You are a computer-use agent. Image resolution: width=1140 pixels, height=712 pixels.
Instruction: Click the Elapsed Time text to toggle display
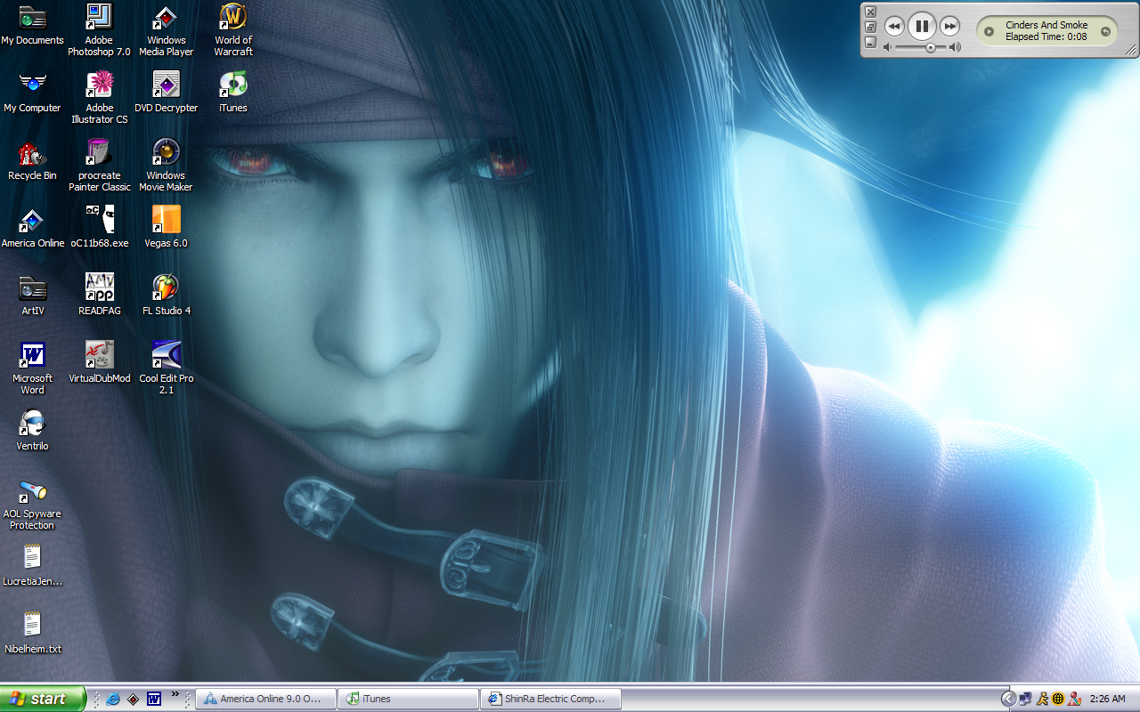1046,37
